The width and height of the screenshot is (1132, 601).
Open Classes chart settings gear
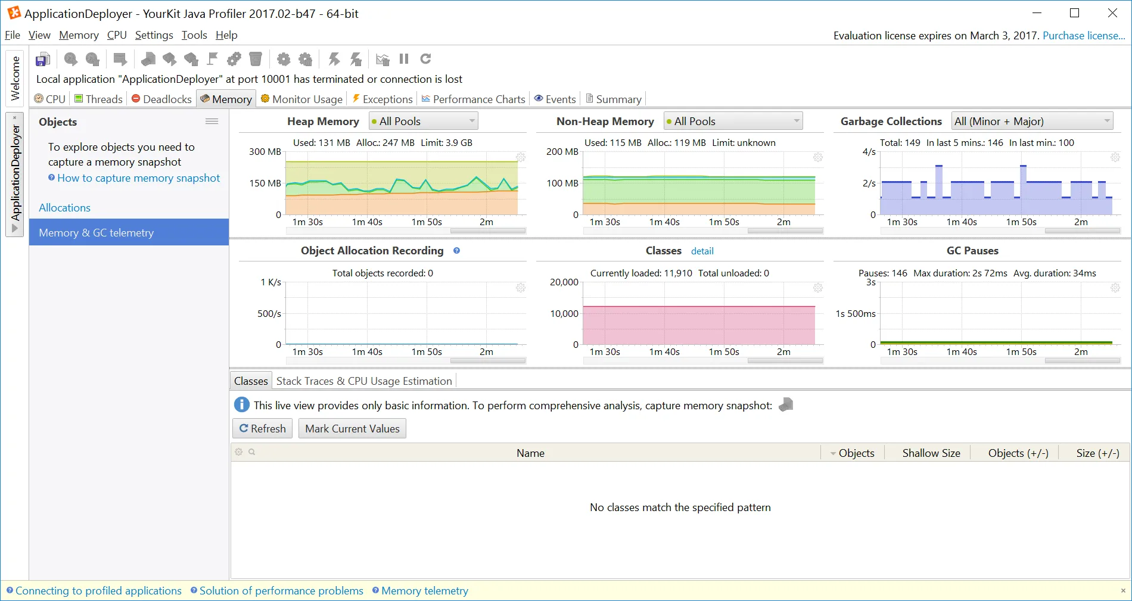click(x=818, y=288)
